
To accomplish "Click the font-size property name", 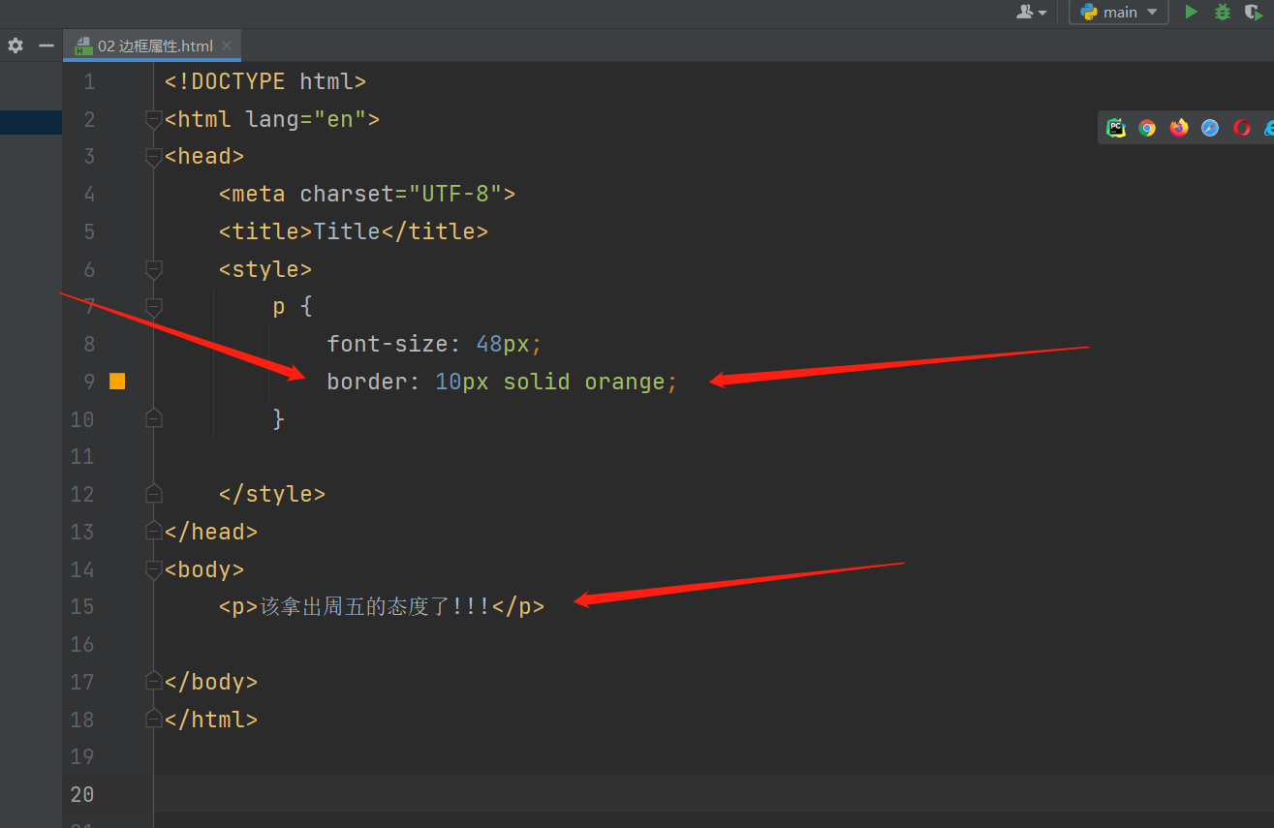I will click(388, 344).
